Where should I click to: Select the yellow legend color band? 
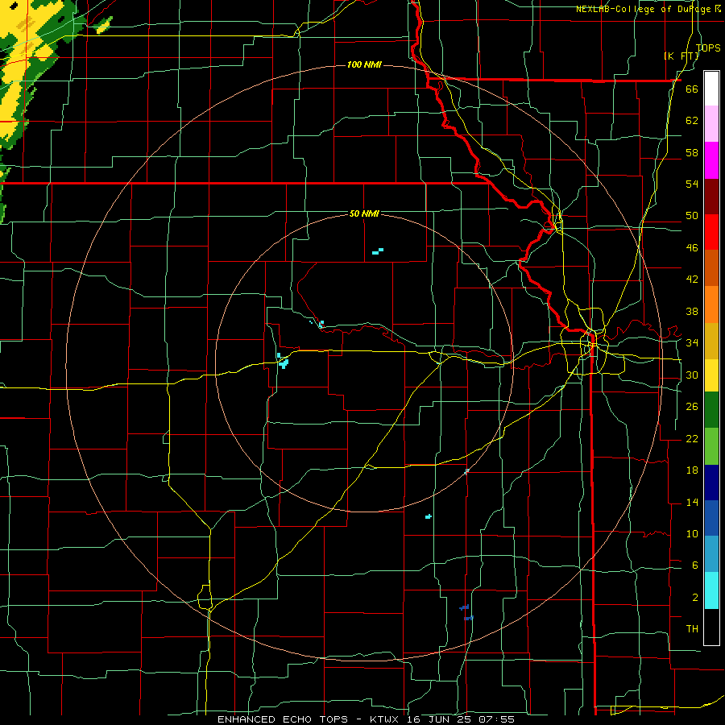(x=711, y=375)
